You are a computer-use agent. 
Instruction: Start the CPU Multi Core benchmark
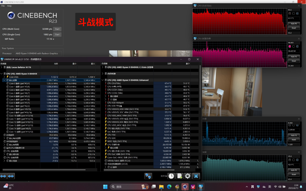pos(57,29)
